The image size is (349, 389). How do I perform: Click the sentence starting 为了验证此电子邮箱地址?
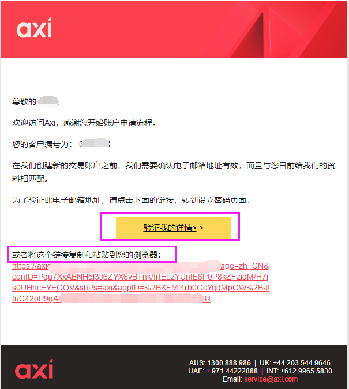coord(132,200)
